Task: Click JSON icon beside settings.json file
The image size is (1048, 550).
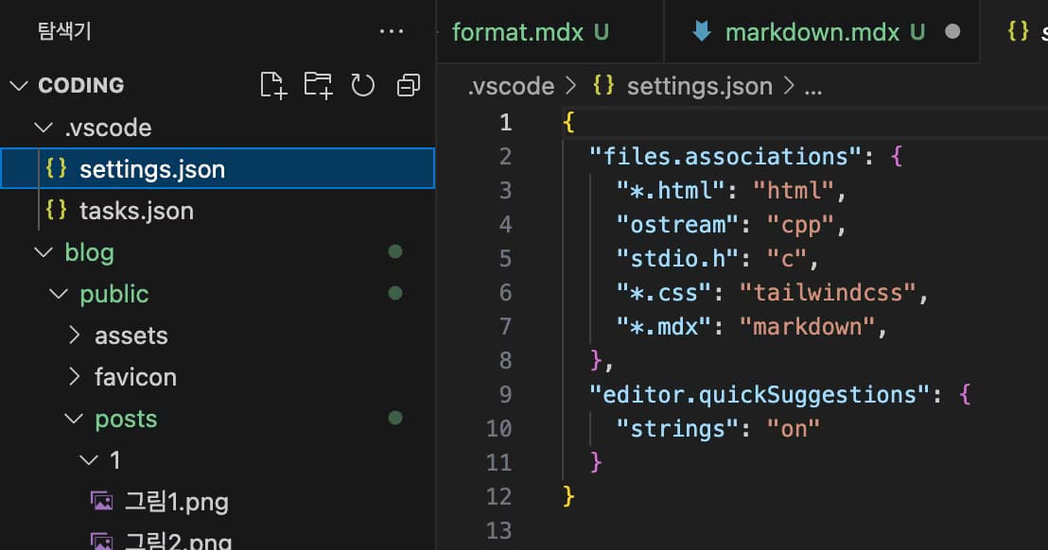Action: coord(56,168)
